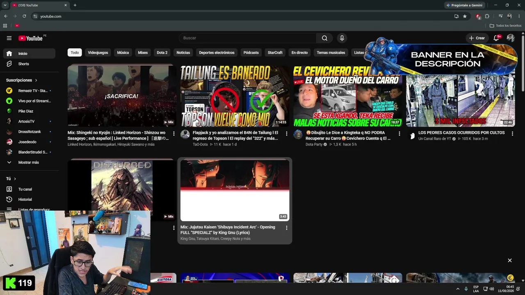Go to Inicio in sidebar

[x=29, y=54]
